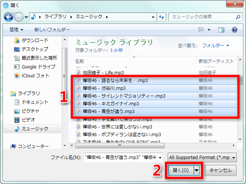Viewport: 246px width, 184px height.
Task: Click the magnifier search icon
Action: coord(238,17)
